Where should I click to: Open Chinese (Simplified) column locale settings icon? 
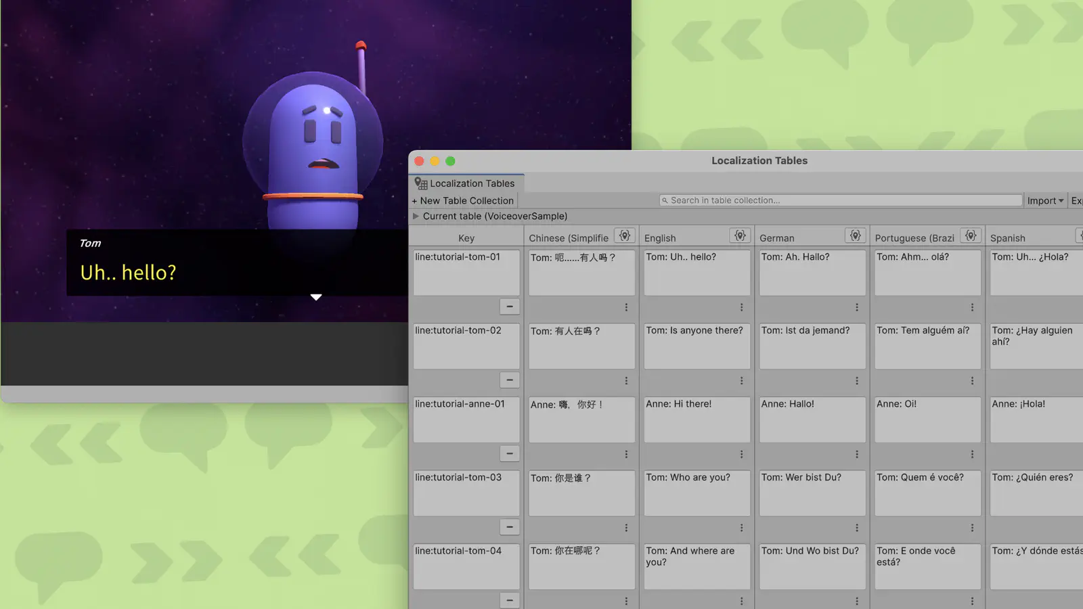[624, 235]
